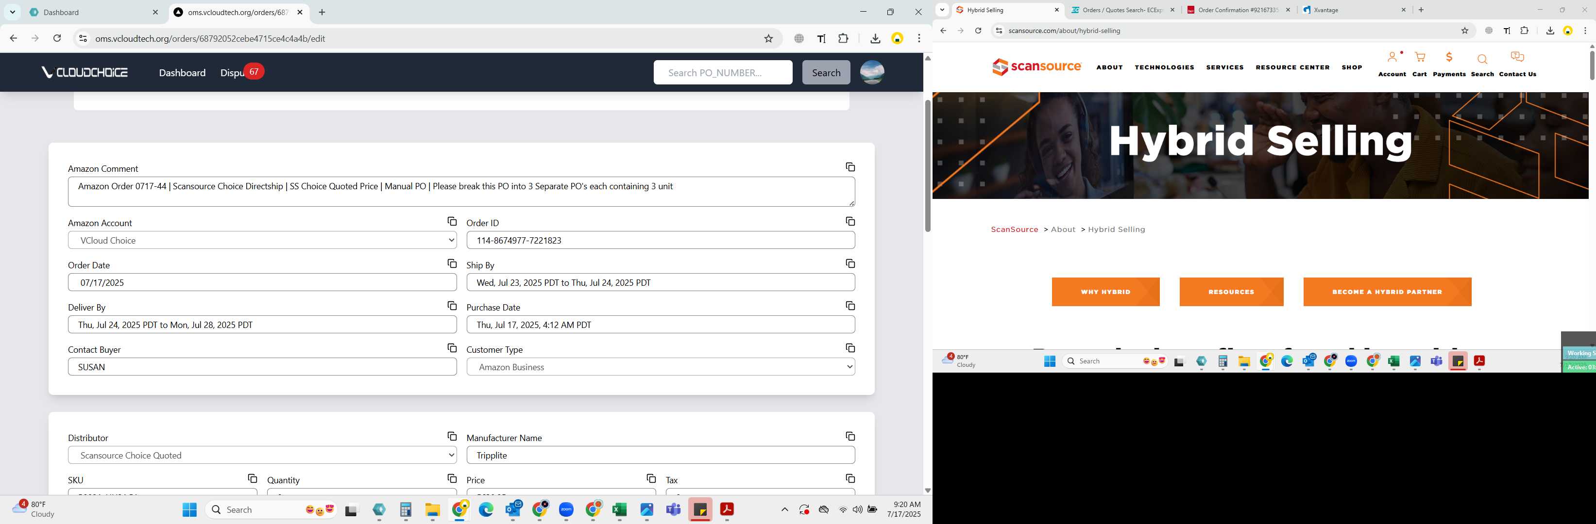This screenshot has width=1596, height=524.
Task: Click into the Amazon Comment text area
Action: (461, 192)
